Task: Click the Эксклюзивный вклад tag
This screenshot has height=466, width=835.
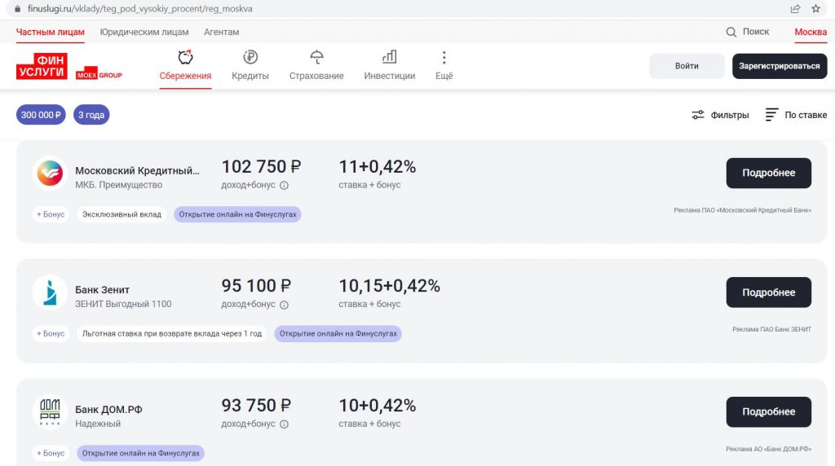Action: pos(121,214)
